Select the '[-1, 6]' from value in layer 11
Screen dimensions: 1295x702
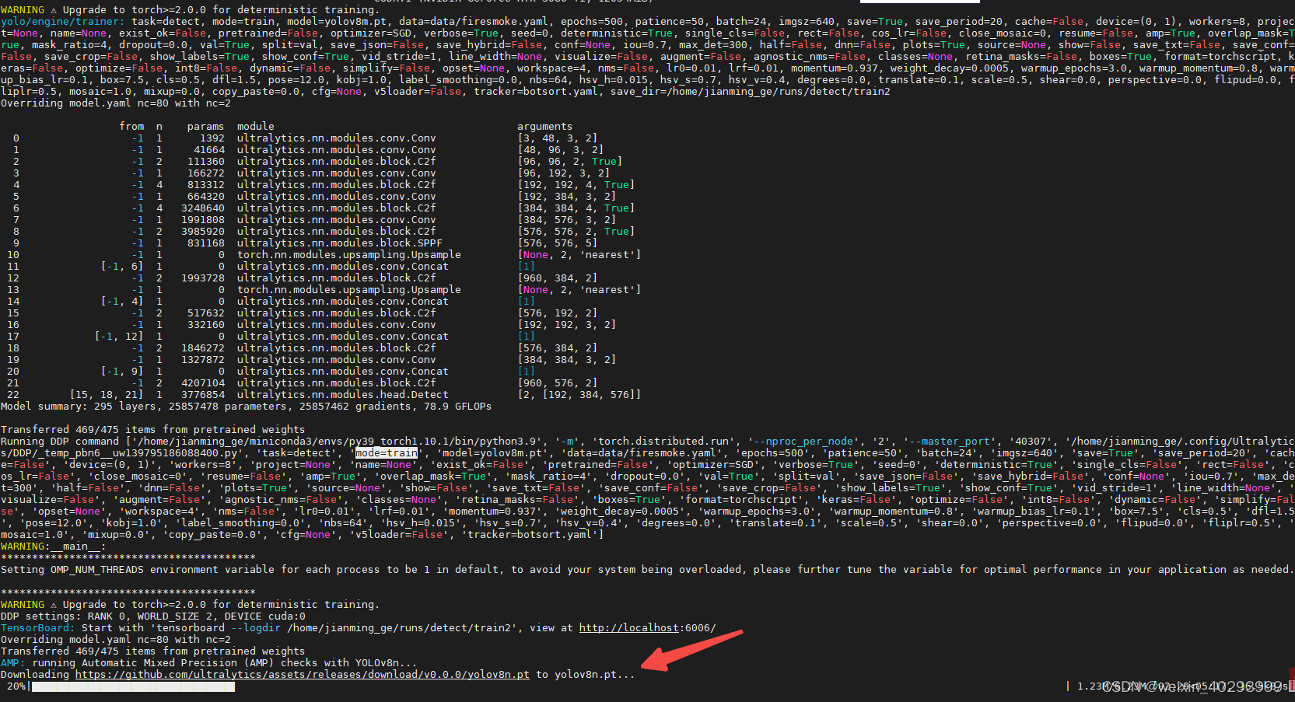click(122, 267)
